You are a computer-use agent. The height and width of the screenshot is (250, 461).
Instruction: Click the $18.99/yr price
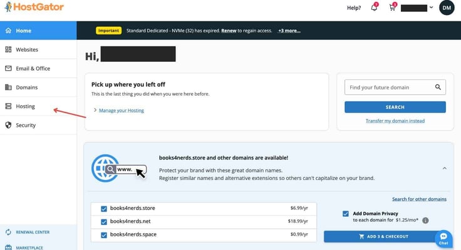pyautogui.click(x=298, y=221)
